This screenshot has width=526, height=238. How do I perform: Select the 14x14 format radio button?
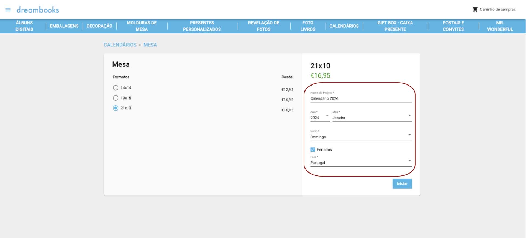(x=116, y=88)
